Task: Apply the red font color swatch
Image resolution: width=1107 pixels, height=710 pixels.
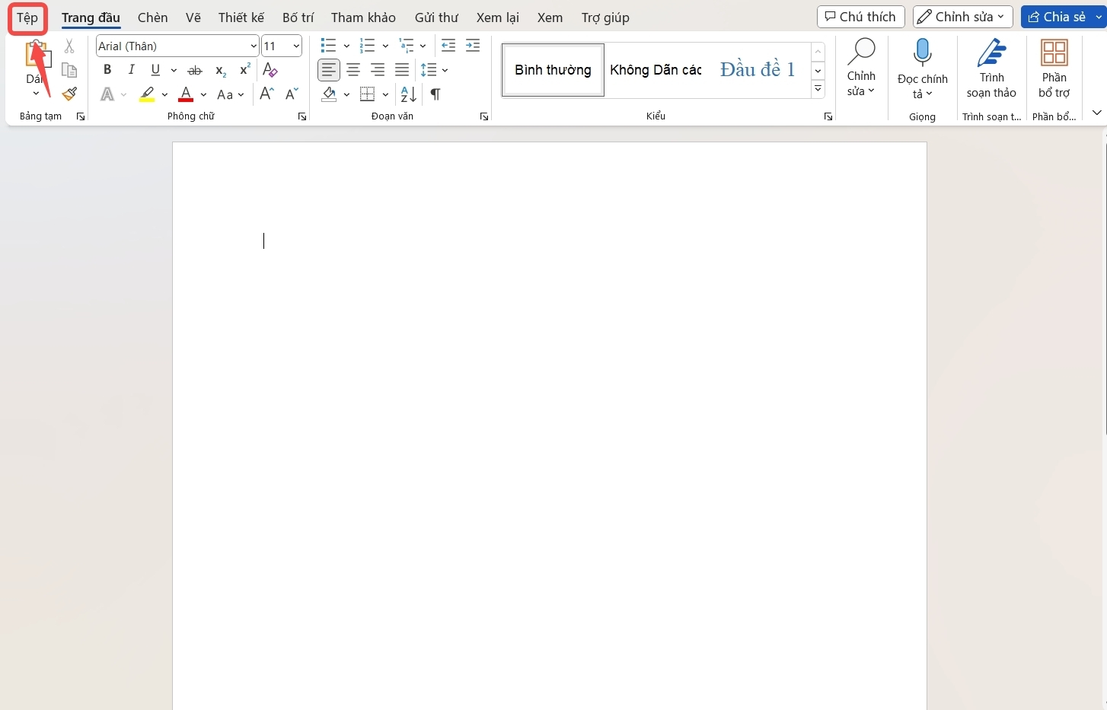Action: click(186, 94)
